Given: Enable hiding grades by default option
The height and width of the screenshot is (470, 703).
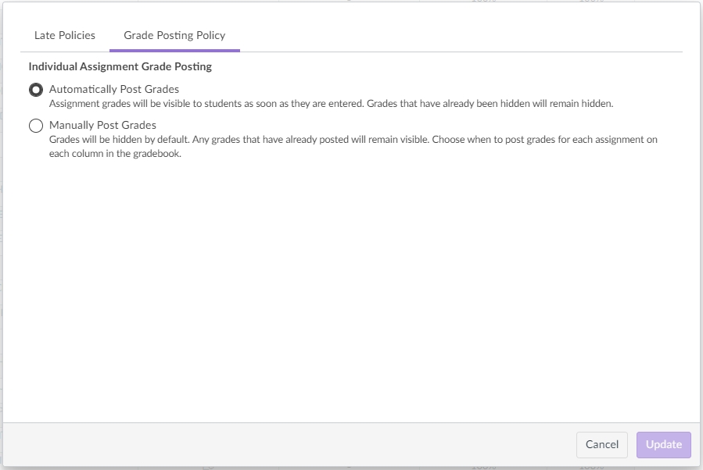Looking at the screenshot, I should click(36, 126).
